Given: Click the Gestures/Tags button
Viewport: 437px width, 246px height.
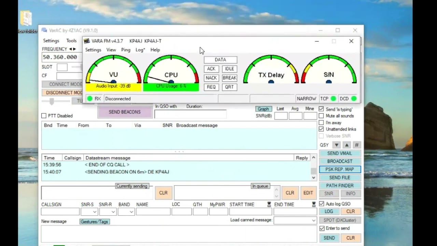Looking at the screenshot, I should (x=94, y=222).
